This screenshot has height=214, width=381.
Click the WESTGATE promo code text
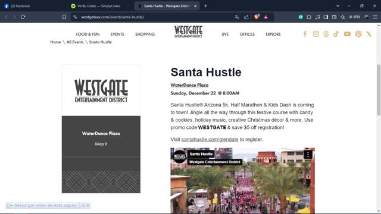[212, 127]
